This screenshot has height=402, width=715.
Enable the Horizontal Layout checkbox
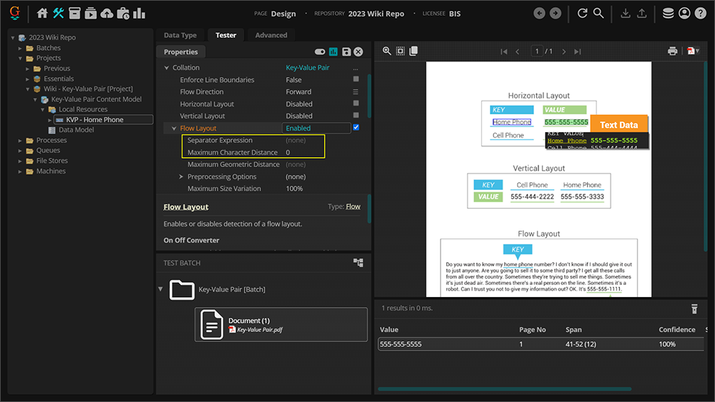click(x=356, y=104)
